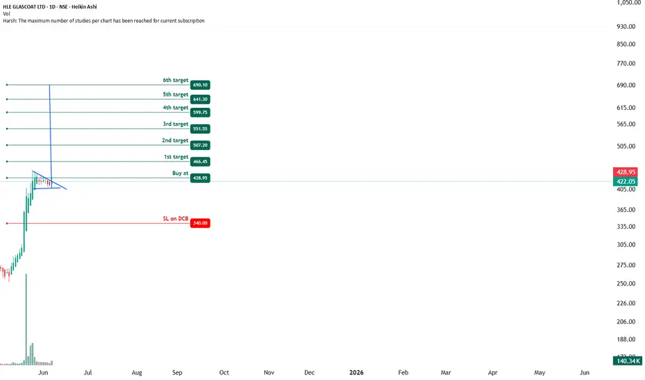Select the Buy at label
The image size is (645, 380).
click(180, 173)
